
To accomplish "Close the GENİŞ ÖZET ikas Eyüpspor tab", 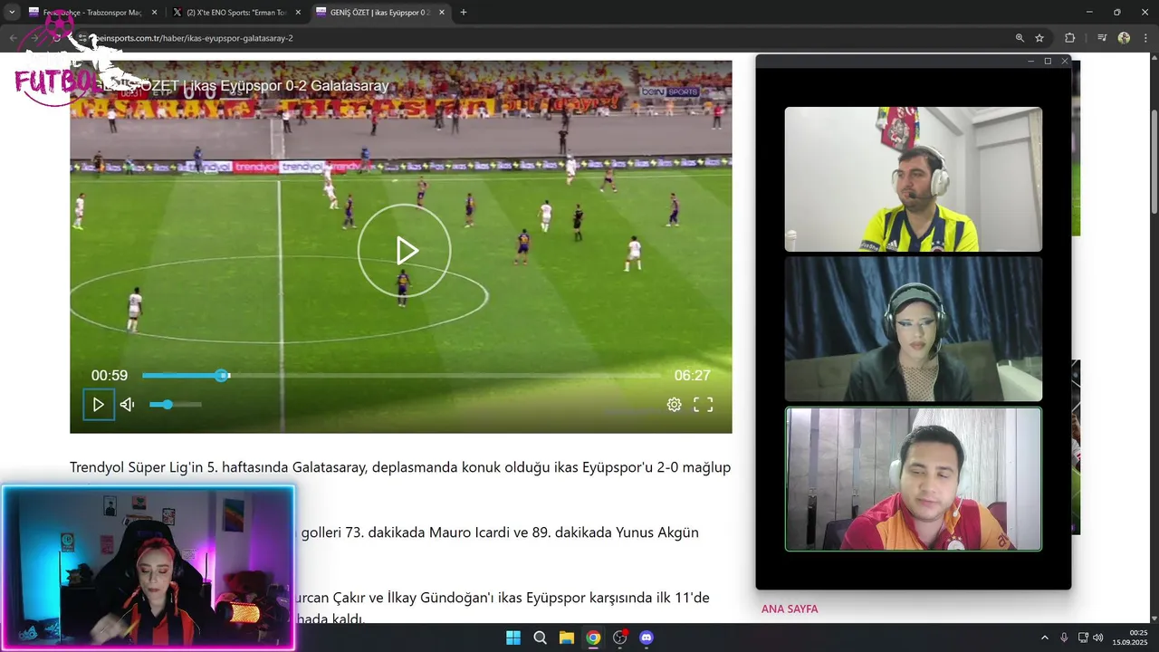I will pos(442,13).
